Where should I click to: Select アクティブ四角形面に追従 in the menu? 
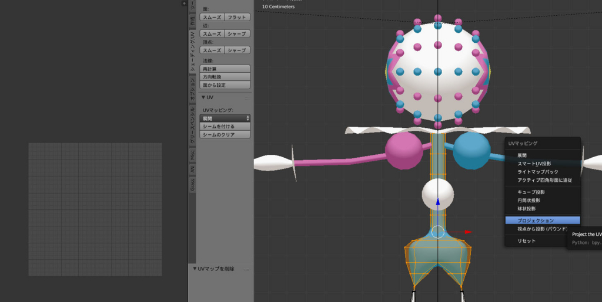tap(543, 180)
